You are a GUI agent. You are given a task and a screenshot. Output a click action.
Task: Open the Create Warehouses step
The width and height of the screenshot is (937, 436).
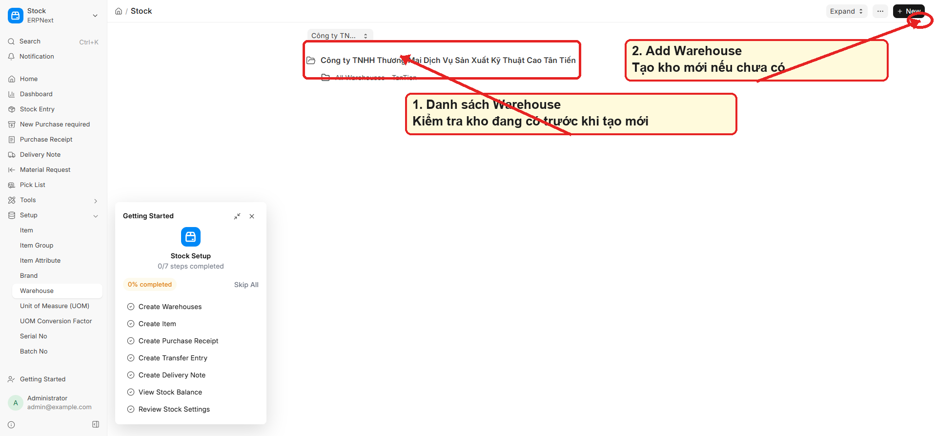pyautogui.click(x=170, y=307)
